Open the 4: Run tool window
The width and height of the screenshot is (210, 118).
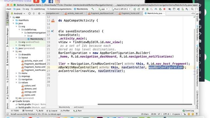tap(77, 111)
